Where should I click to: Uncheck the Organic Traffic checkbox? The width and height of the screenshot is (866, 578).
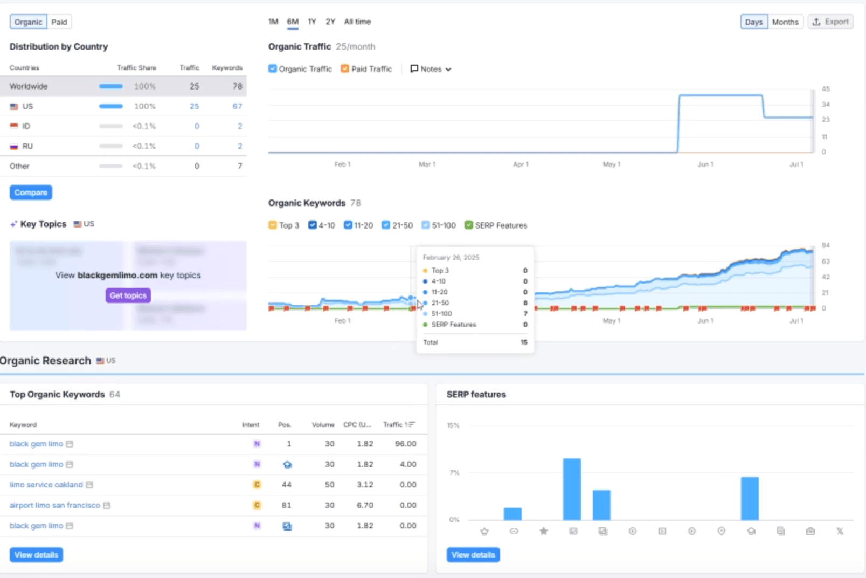(272, 68)
